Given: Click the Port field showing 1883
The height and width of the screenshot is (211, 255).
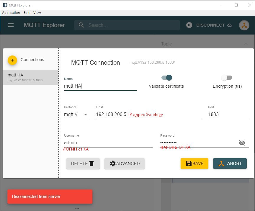Looking at the screenshot, I should [228, 115].
